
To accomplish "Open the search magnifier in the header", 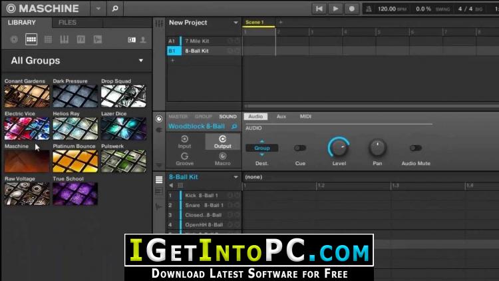I will pos(114,9).
